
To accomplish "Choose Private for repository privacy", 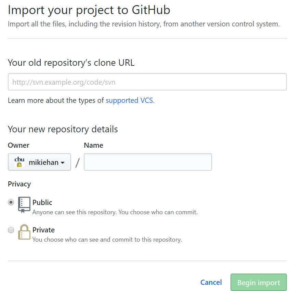I will coord(11,230).
